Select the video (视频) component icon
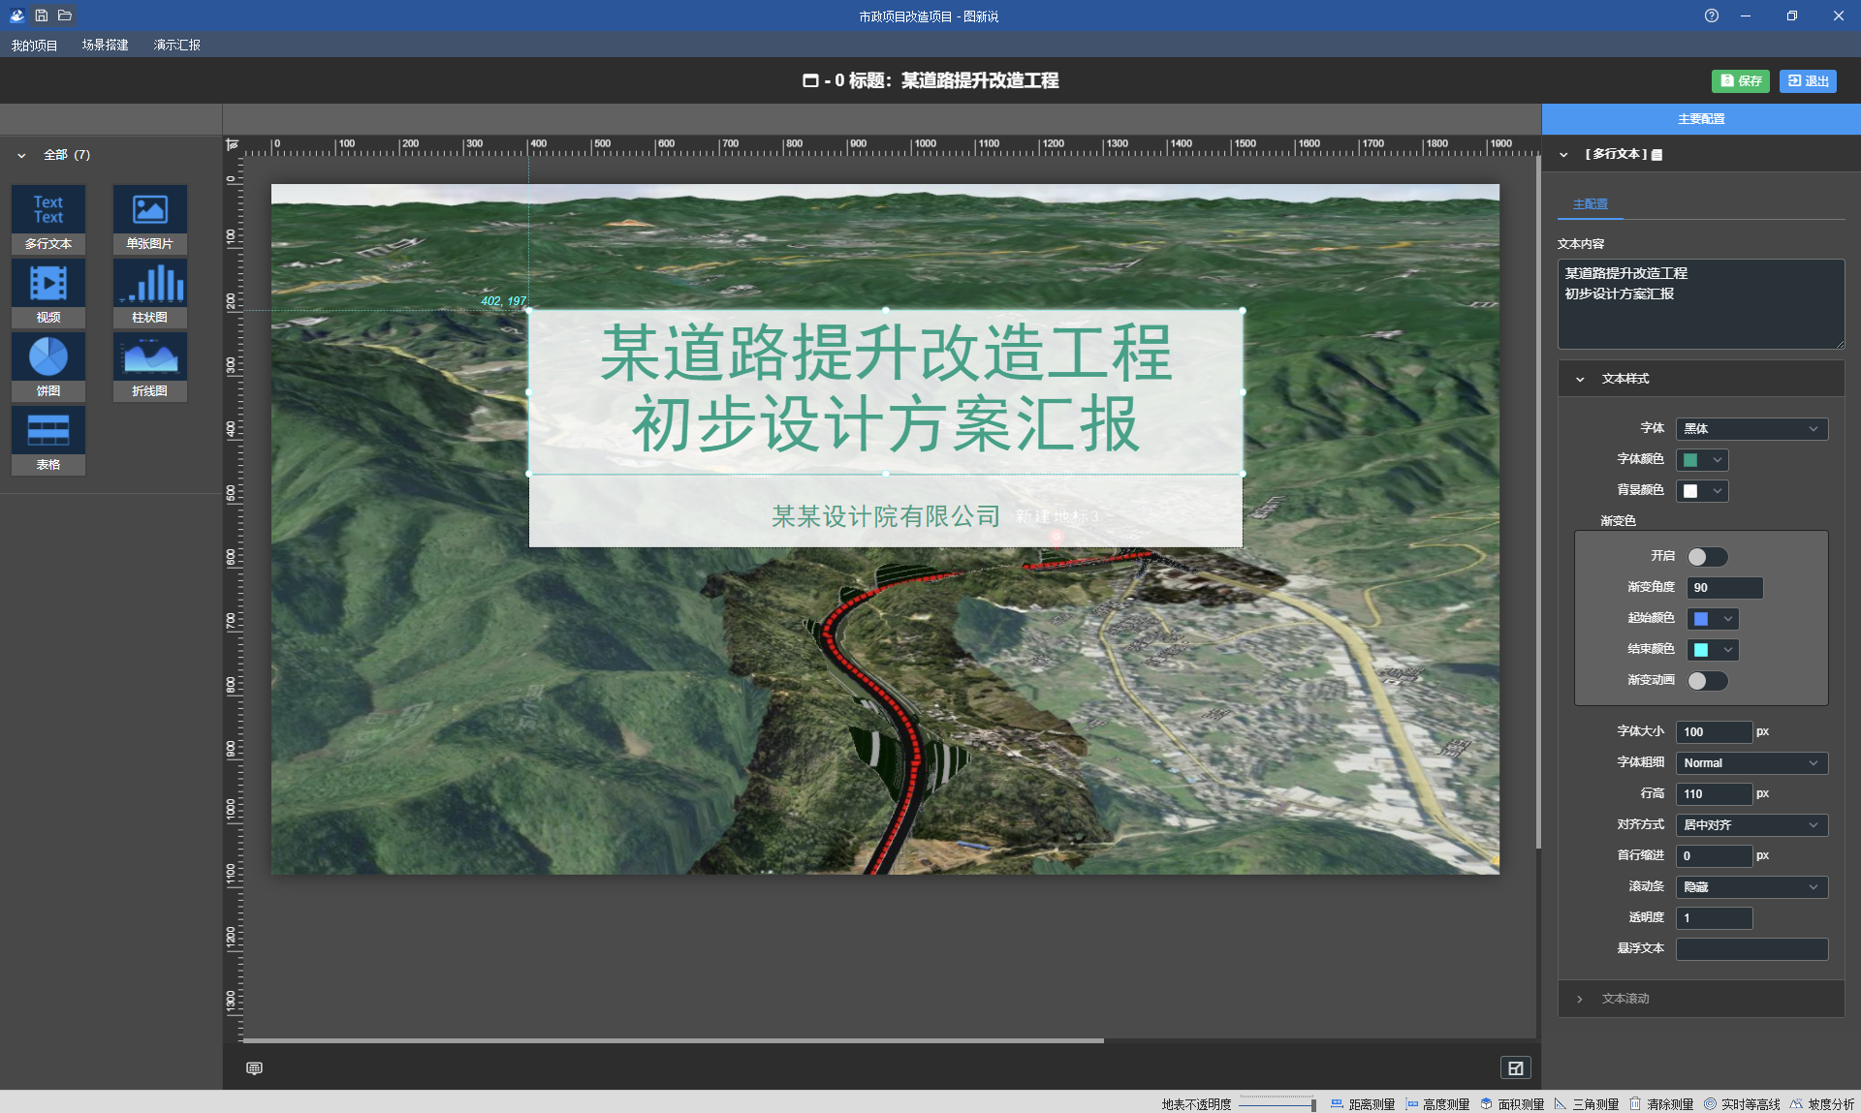The height and width of the screenshot is (1113, 1861). 48,284
